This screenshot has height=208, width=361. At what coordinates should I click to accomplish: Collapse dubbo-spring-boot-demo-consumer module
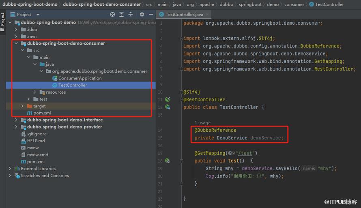(16, 43)
